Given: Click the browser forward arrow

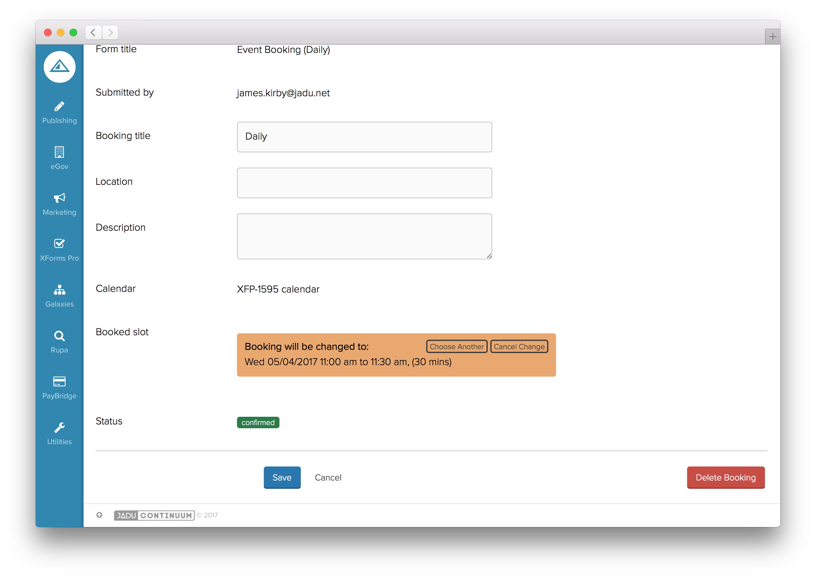Looking at the screenshot, I should (110, 33).
